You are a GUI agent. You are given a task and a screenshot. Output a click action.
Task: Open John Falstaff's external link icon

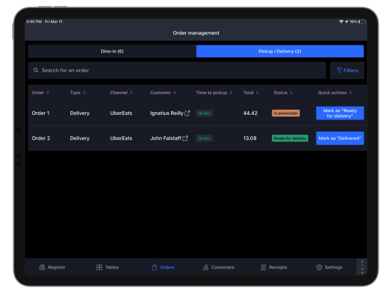186,139
